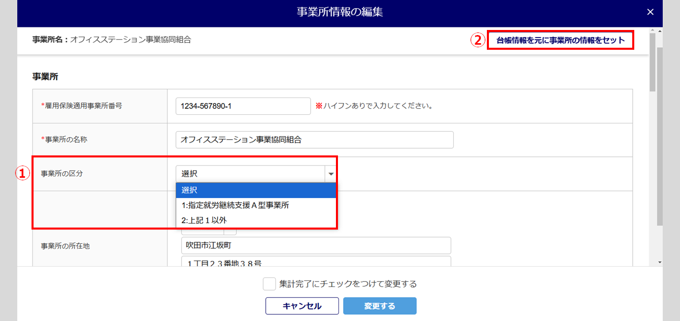Click the 事業所名 header text
This screenshot has width=680, height=321.
[x=112, y=40]
